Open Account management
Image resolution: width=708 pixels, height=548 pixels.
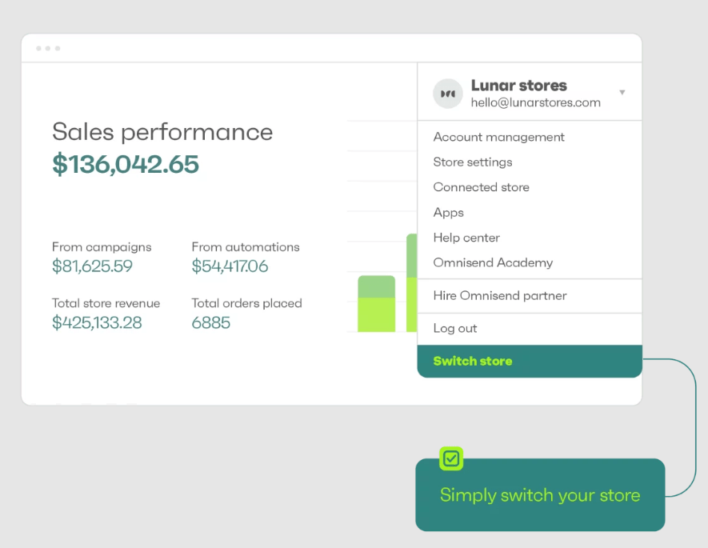498,137
